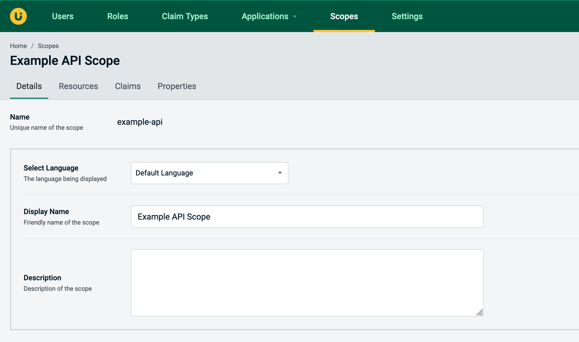This screenshot has width=579, height=342.
Task: Click the 'Friendly name of the scope' hint
Action: click(x=61, y=222)
